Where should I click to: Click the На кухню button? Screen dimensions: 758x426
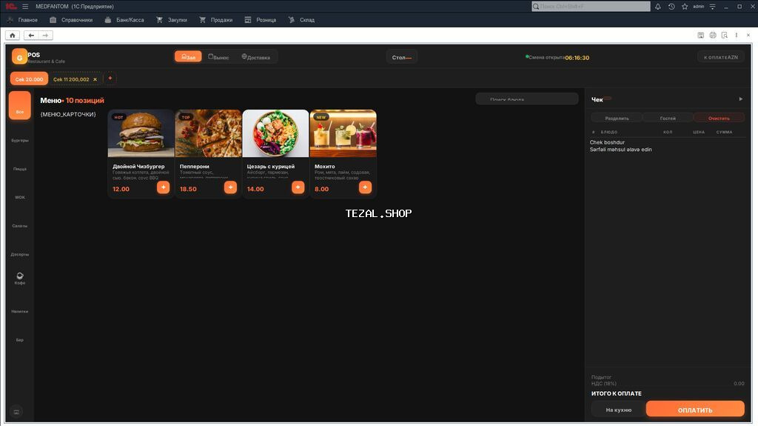[x=619, y=410]
